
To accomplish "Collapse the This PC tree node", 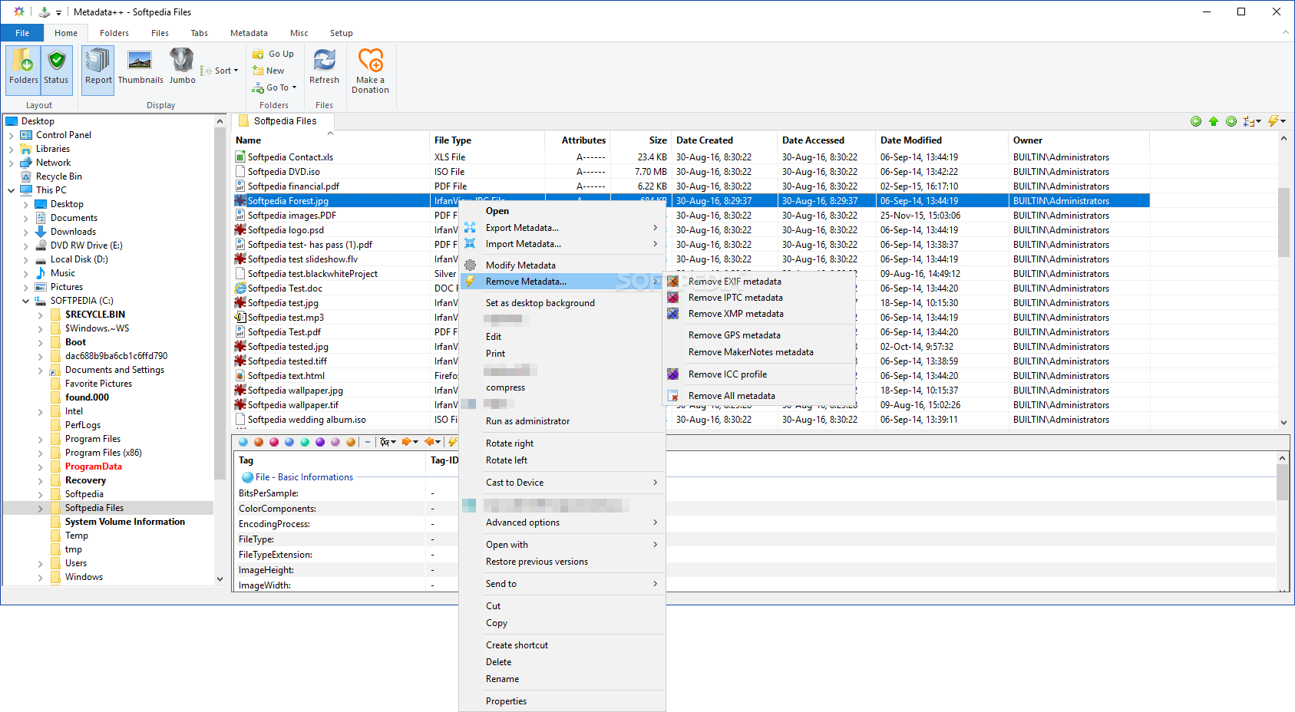I will [x=12, y=190].
